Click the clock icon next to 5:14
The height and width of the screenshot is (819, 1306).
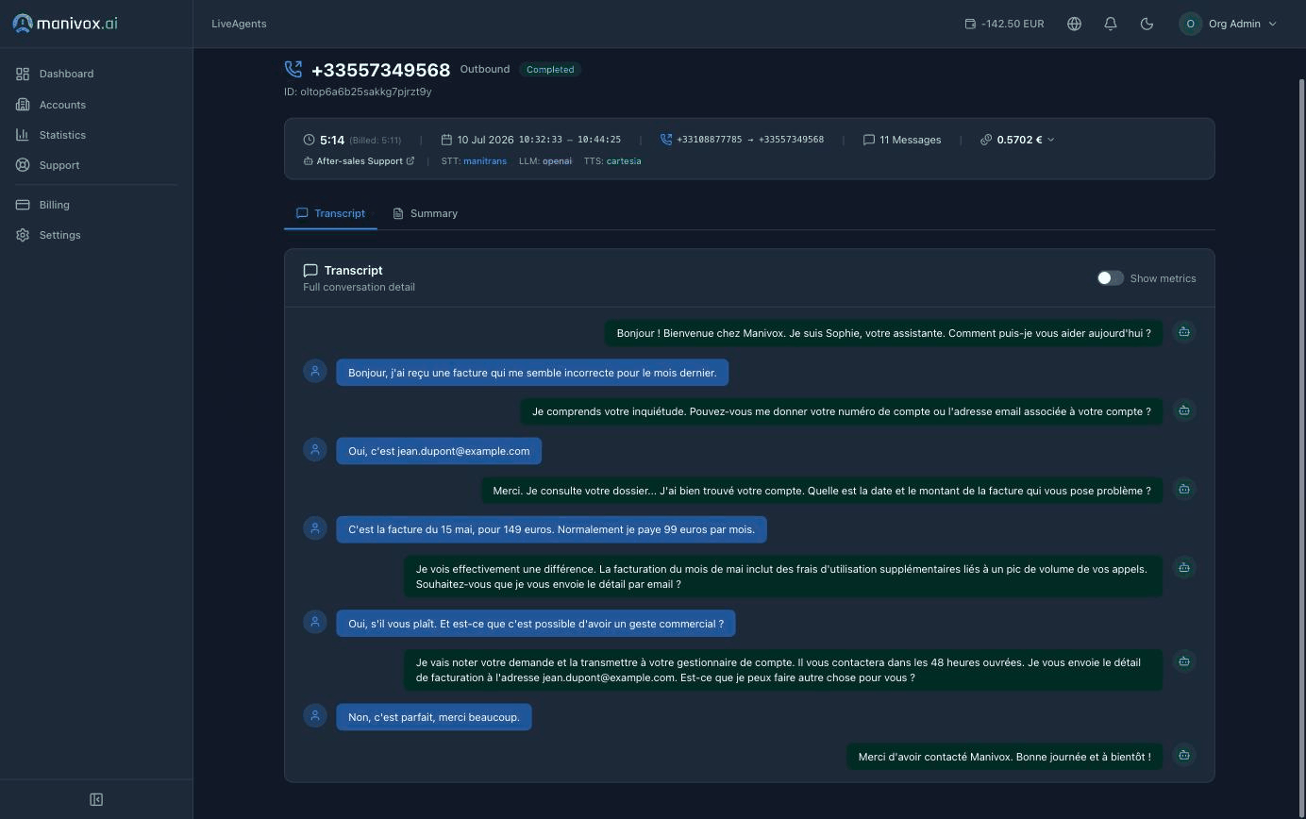[309, 140]
